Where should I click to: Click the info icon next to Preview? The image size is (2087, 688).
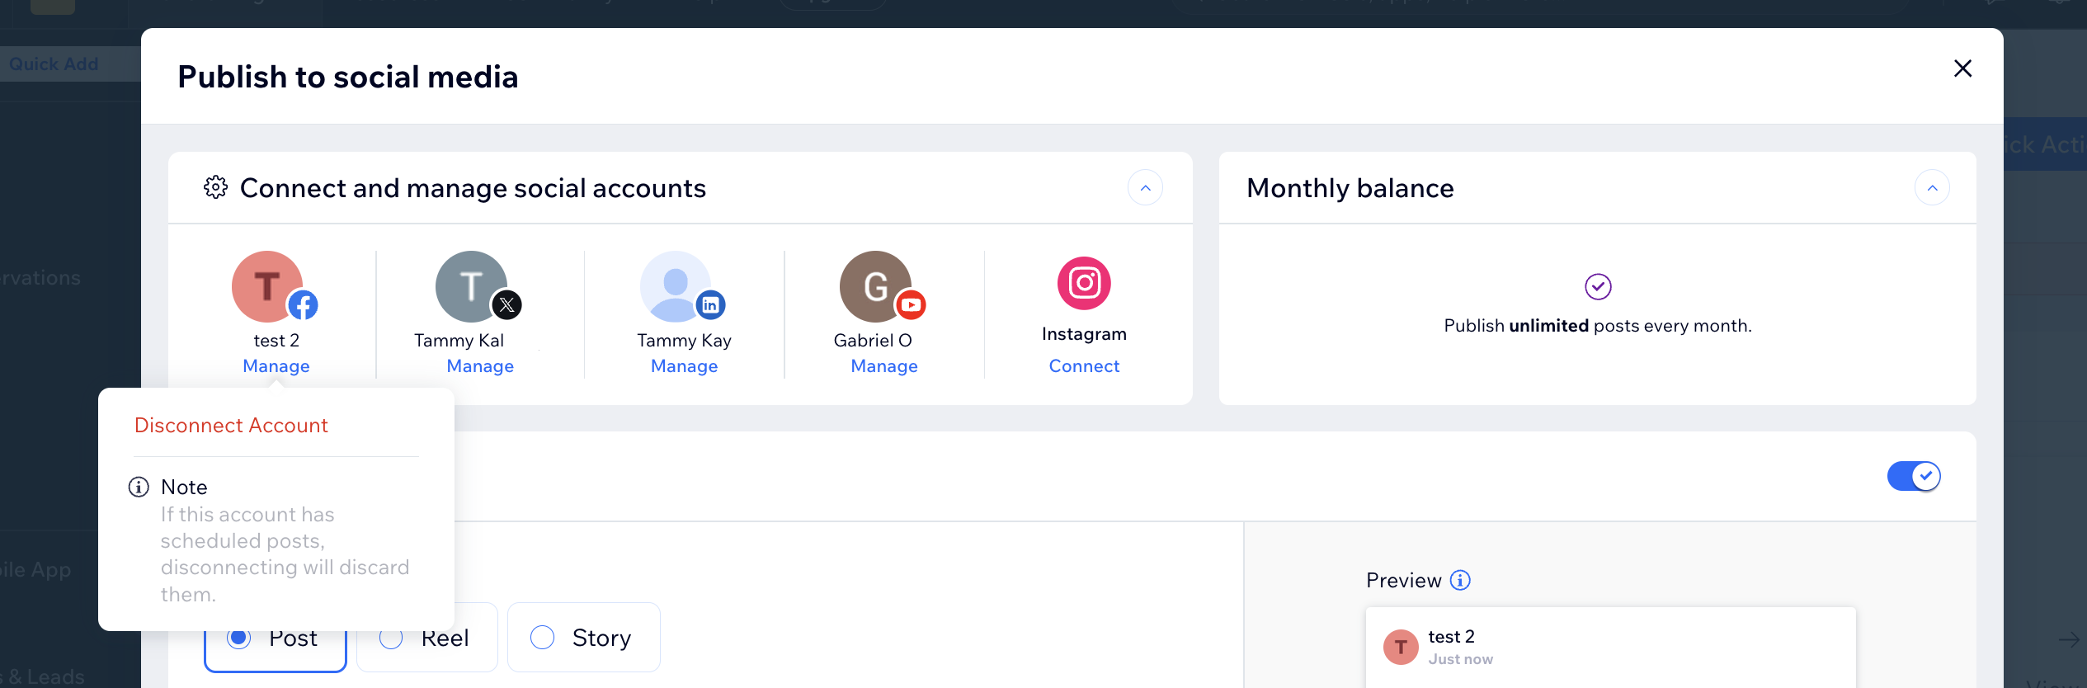[1460, 580]
